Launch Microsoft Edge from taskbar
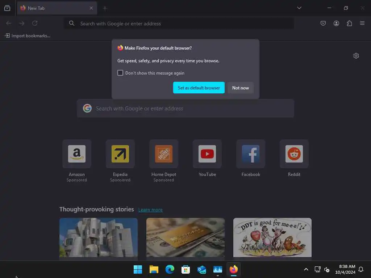 coord(170,269)
